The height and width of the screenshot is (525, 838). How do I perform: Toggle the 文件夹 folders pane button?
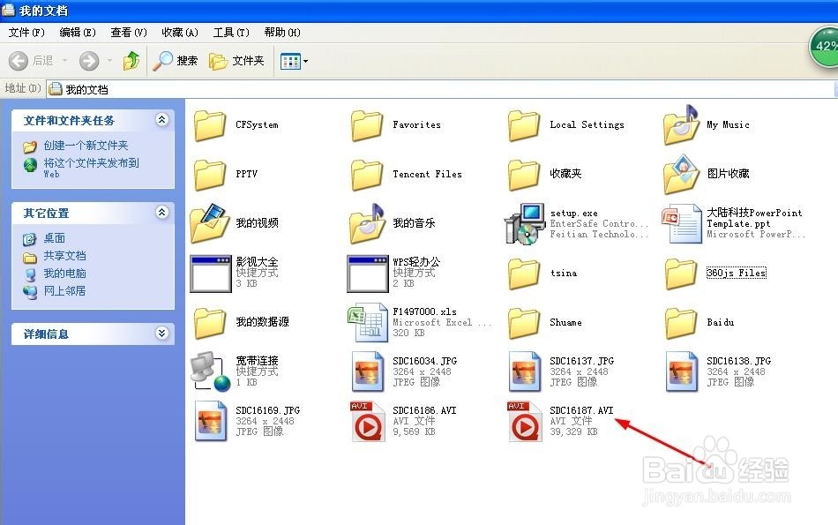point(236,61)
